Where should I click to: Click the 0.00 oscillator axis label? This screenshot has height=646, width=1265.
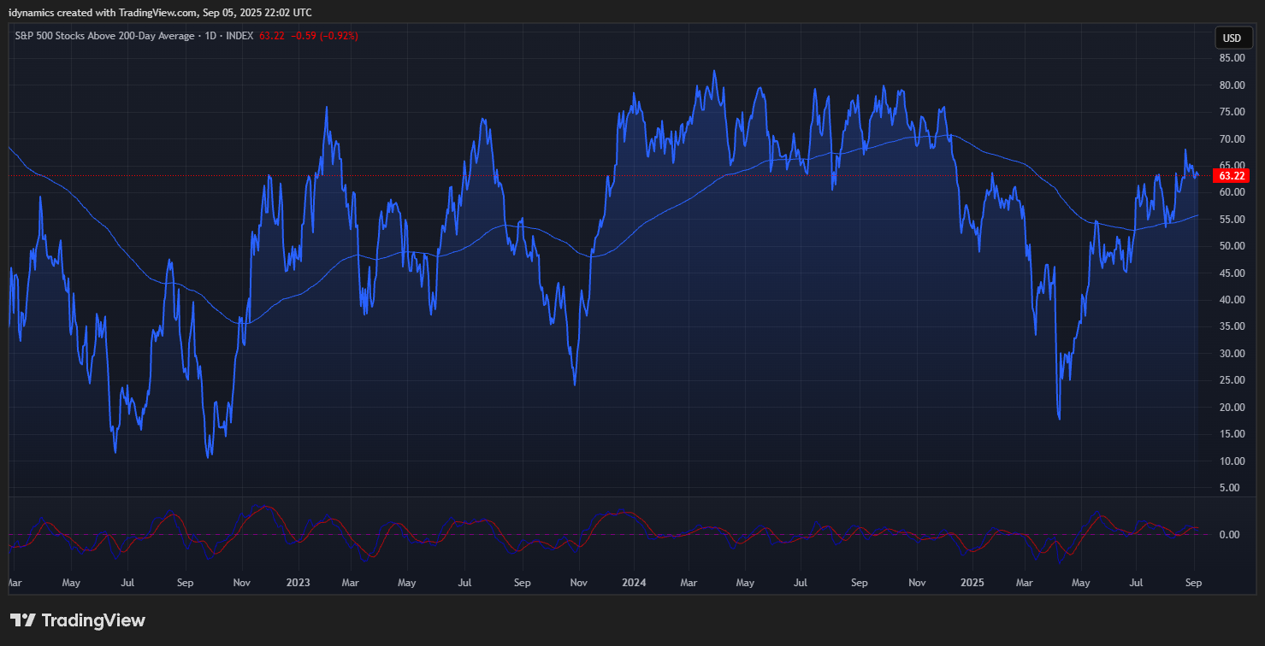click(x=1230, y=535)
